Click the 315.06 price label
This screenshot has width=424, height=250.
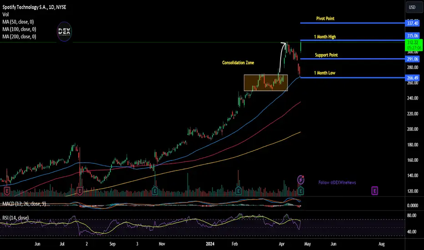tap(412, 35)
